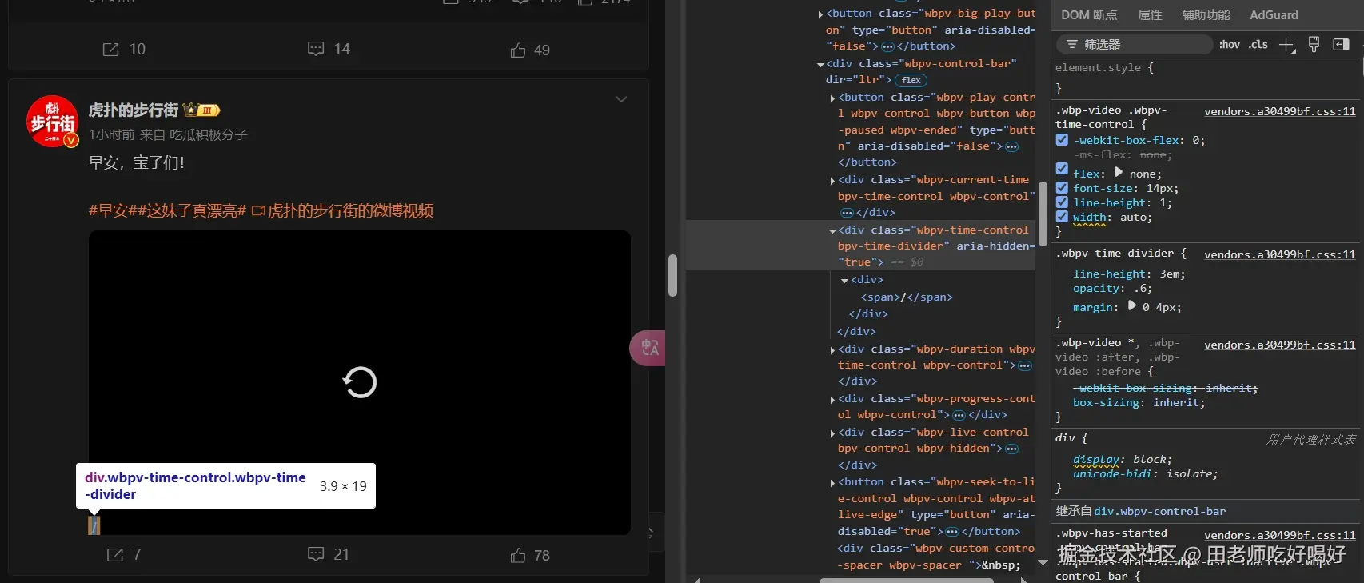Switch to the DOM 断点 tab

pos(1089,15)
